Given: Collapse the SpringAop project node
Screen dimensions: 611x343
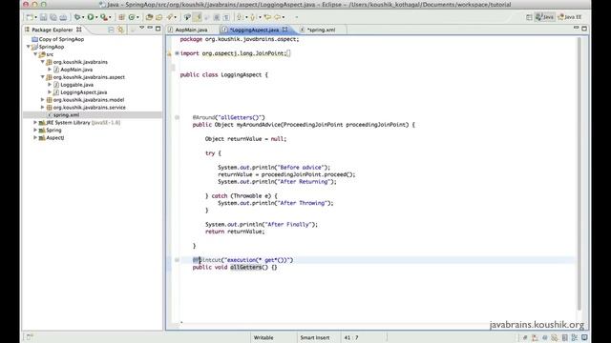Looking at the screenshot, I should click(x=29, y=47).
